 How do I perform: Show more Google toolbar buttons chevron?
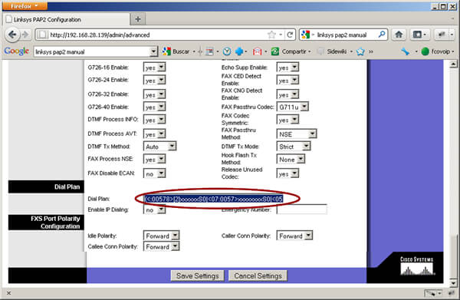tap(371, 51)
